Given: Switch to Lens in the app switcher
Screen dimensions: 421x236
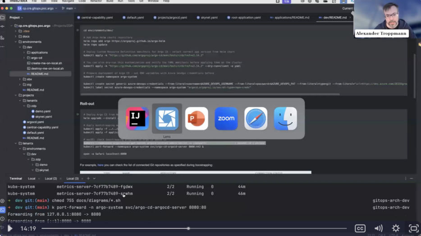Looking at the screenshot, I should [167, 118].
